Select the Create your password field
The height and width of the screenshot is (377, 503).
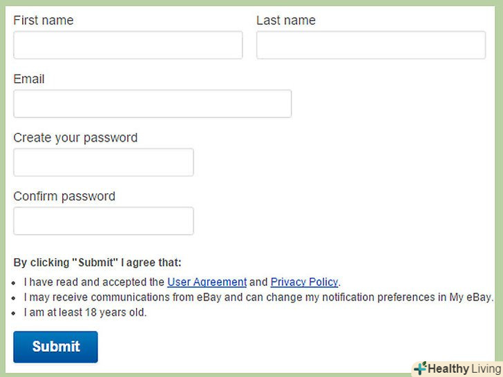(x=104, y=162)
